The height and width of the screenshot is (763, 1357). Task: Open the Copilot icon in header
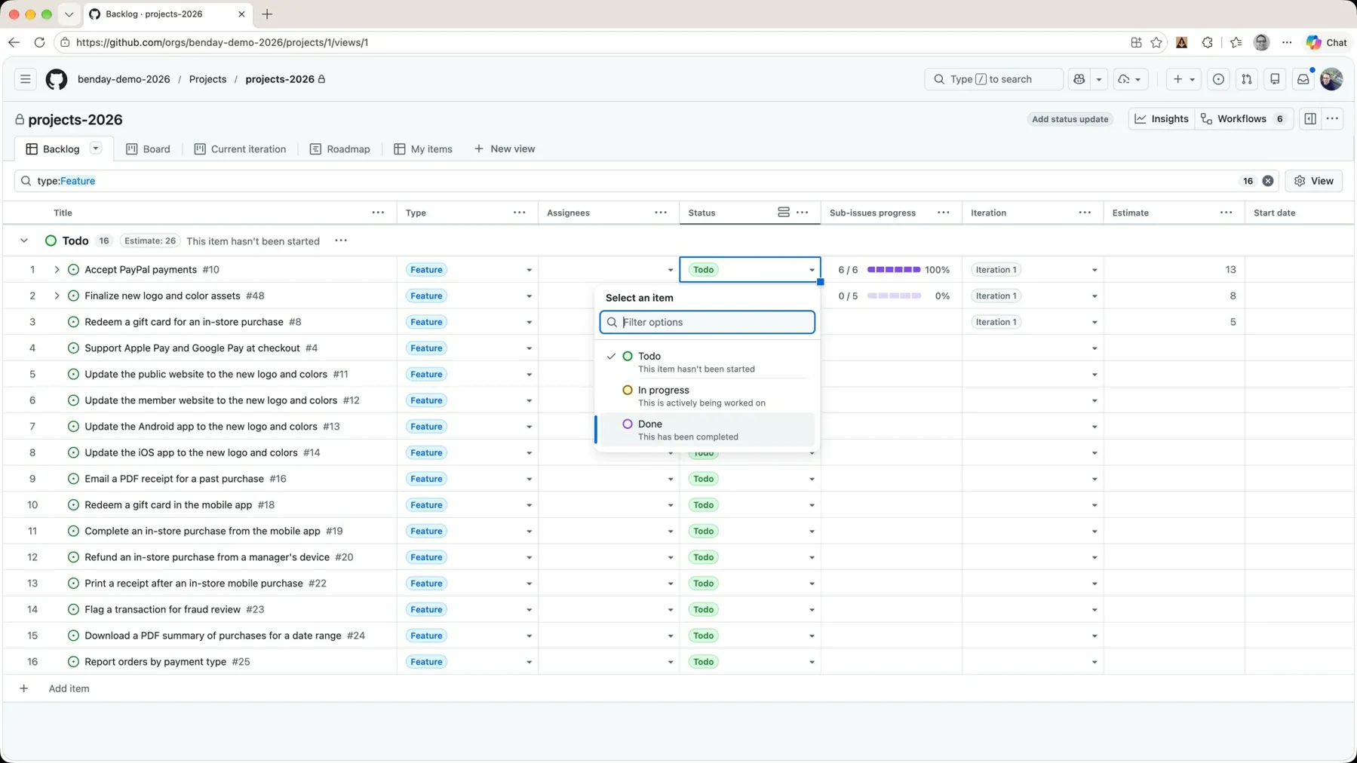(x=1079, y=79)
